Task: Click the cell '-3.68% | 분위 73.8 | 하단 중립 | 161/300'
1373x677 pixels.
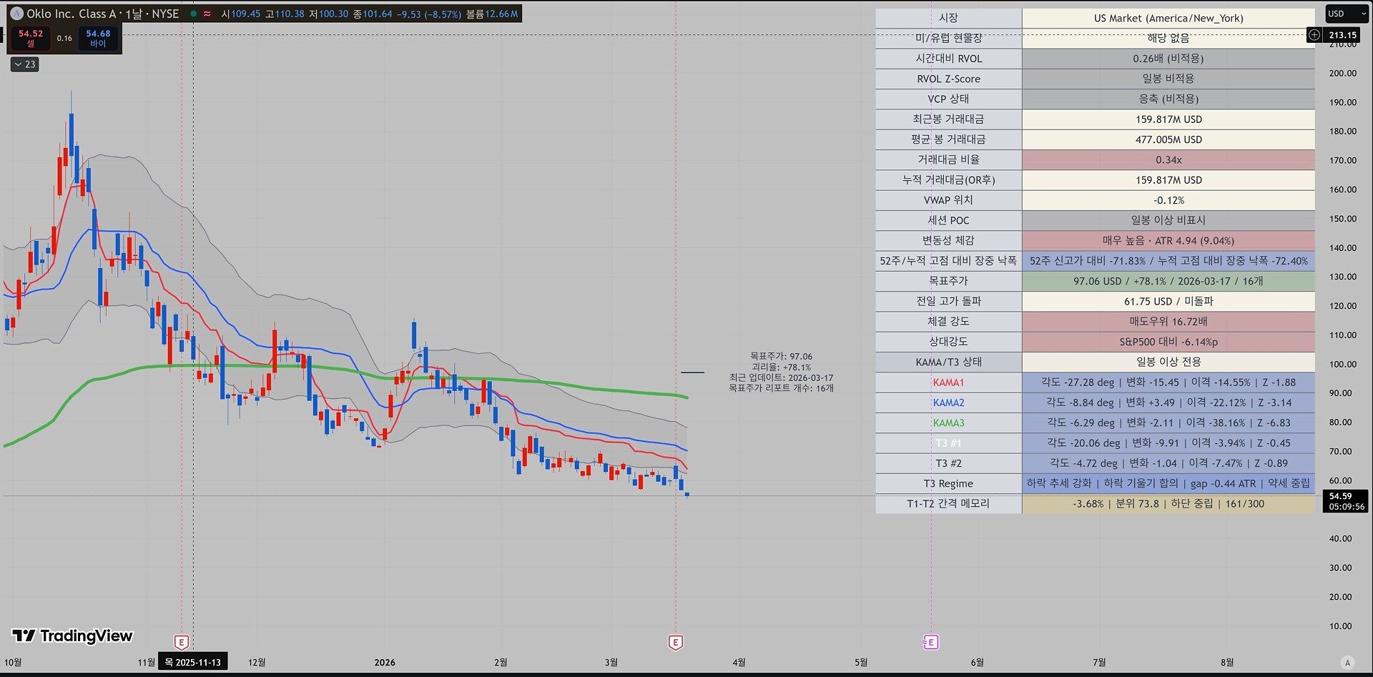Action: tap(1168, 503)
